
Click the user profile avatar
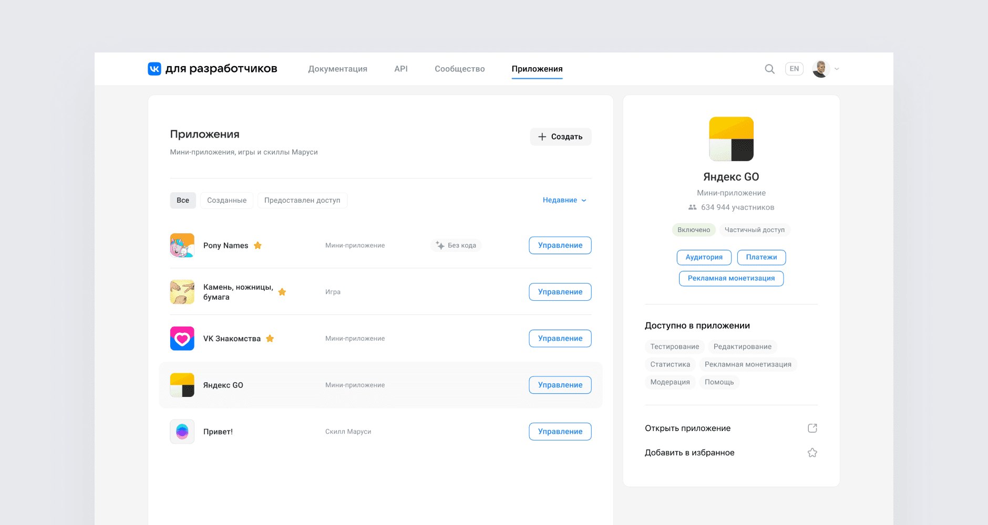pos(820,69)
